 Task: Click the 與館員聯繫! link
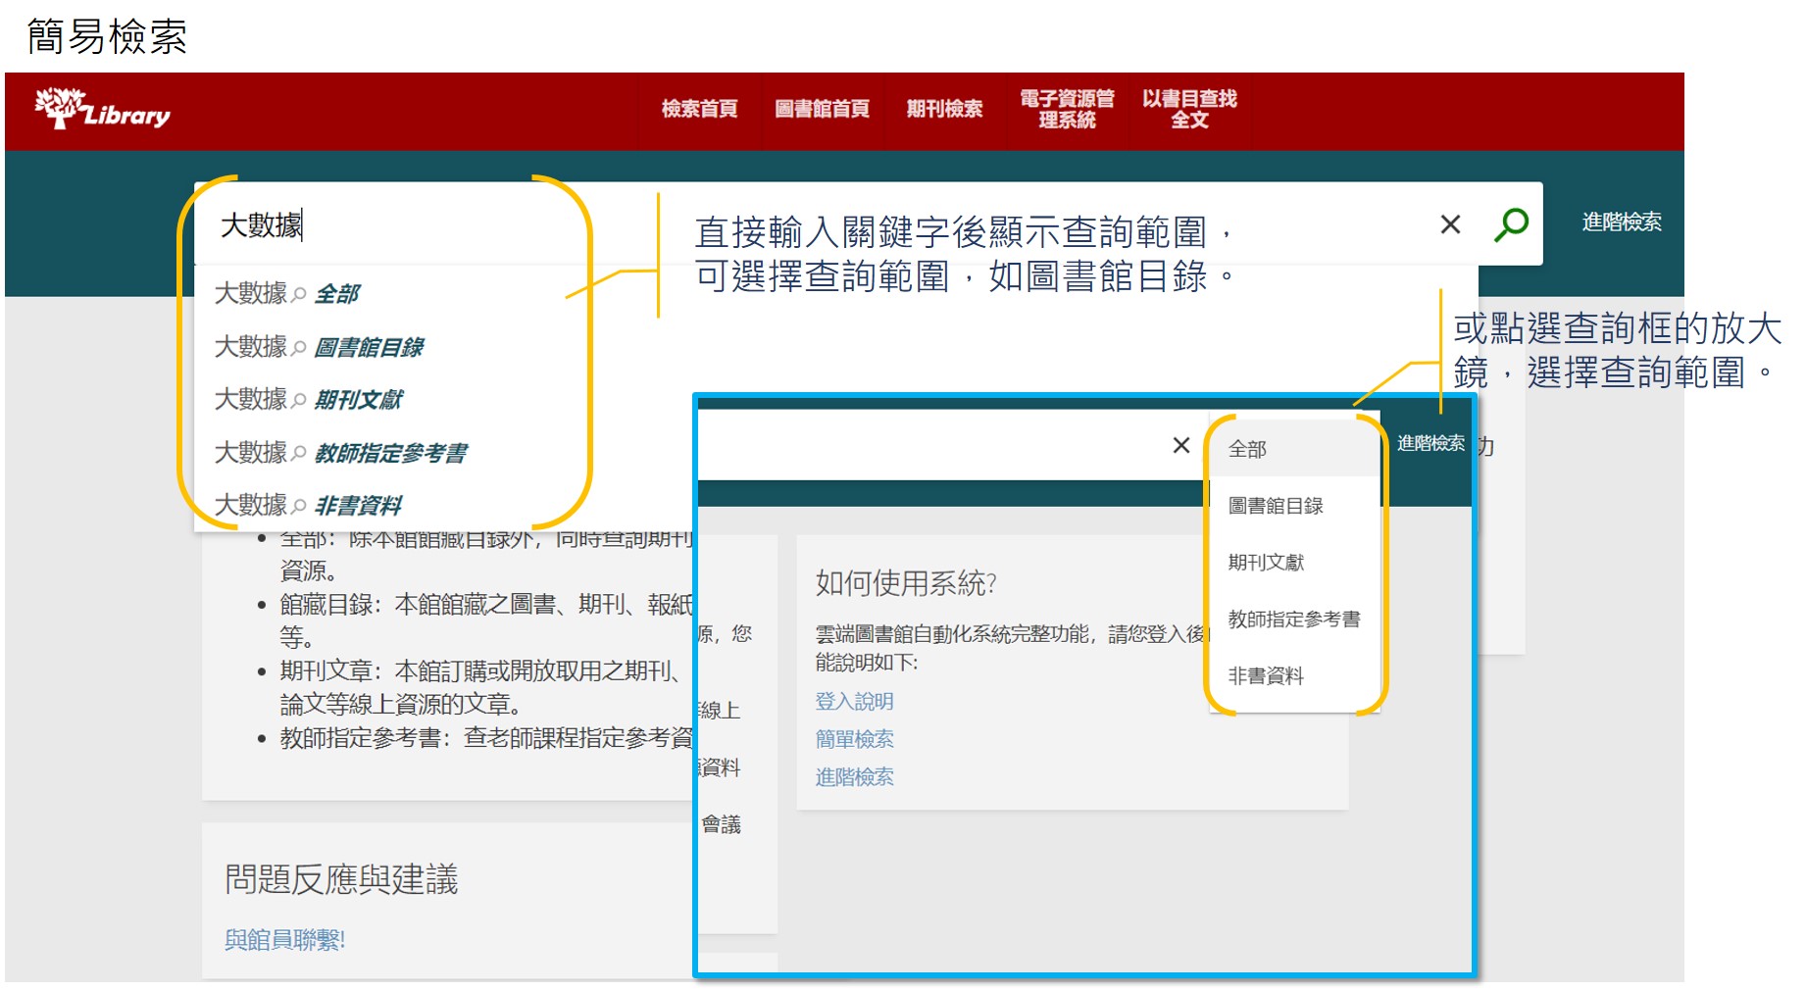coord(284,940)
